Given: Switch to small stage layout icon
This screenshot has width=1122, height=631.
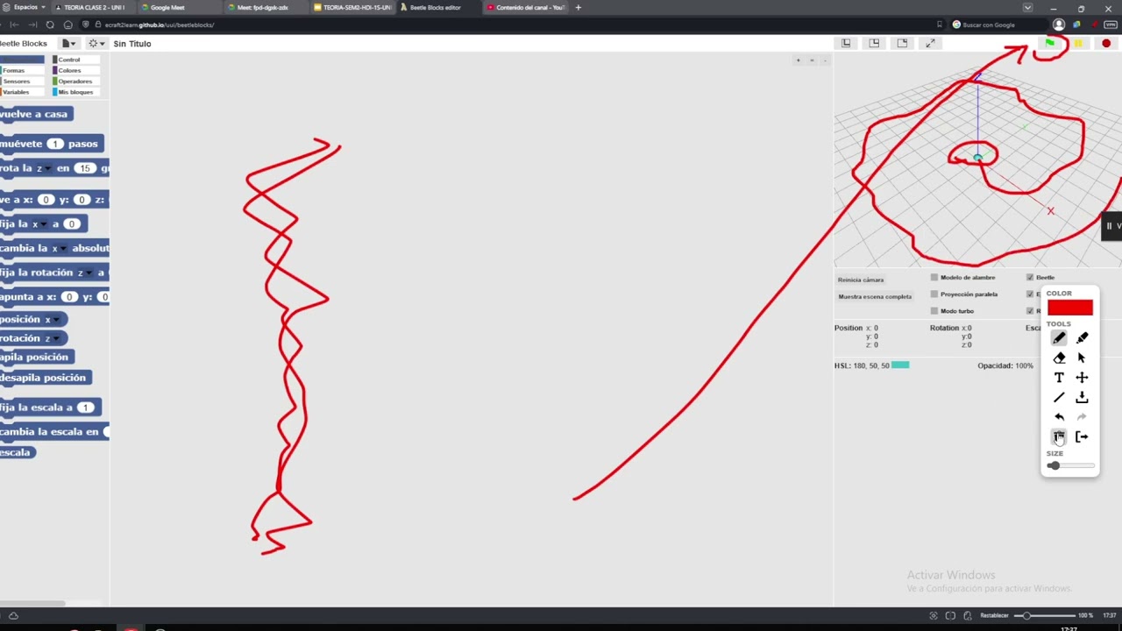Looking at the screenshot, I should [x=846, y=43].
